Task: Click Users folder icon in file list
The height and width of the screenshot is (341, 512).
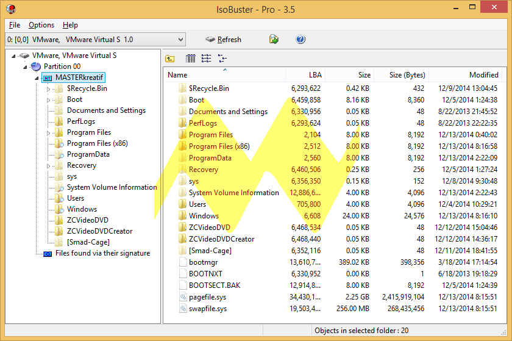Action: (x=182, y=204)
